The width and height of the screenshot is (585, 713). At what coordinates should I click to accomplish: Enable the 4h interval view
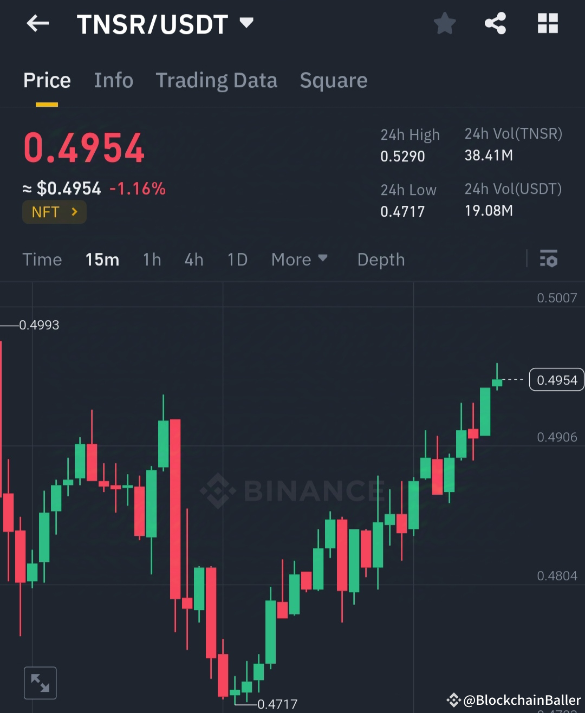193,260
